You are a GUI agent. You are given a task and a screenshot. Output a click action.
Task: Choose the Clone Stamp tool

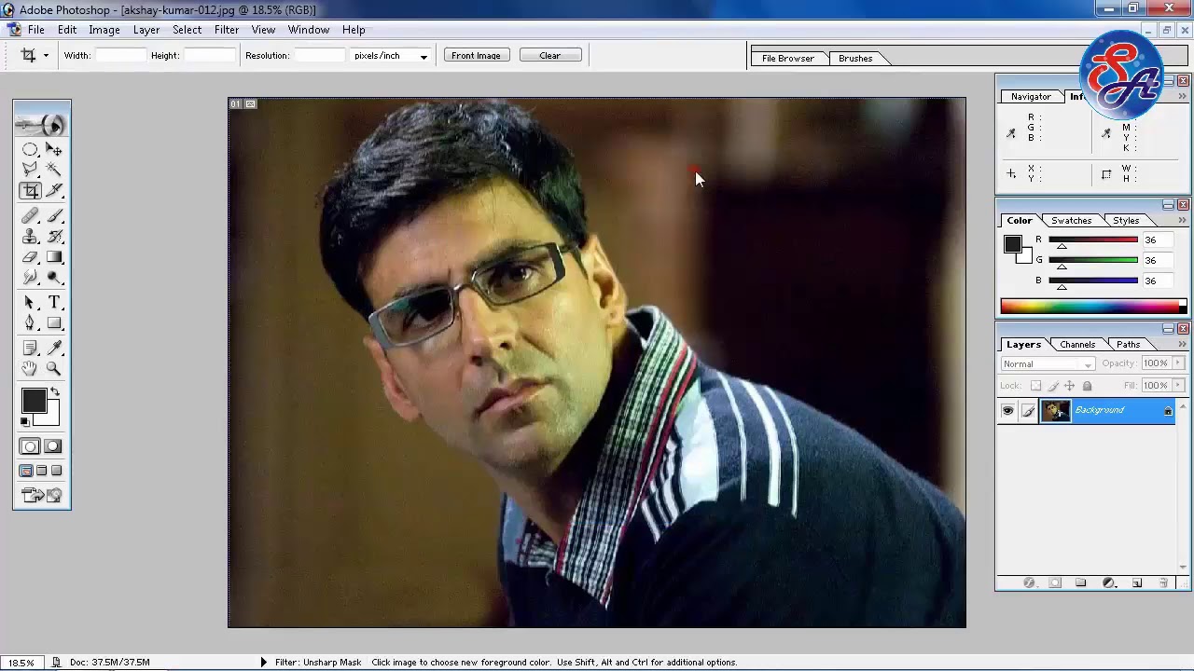coord(30,237)
